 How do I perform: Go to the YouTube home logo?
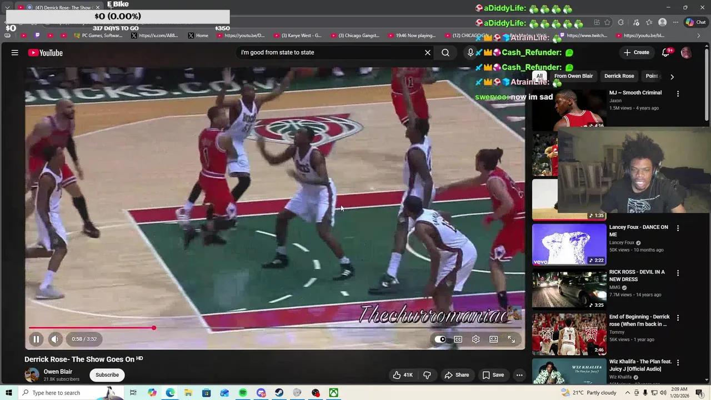point(46,53)
